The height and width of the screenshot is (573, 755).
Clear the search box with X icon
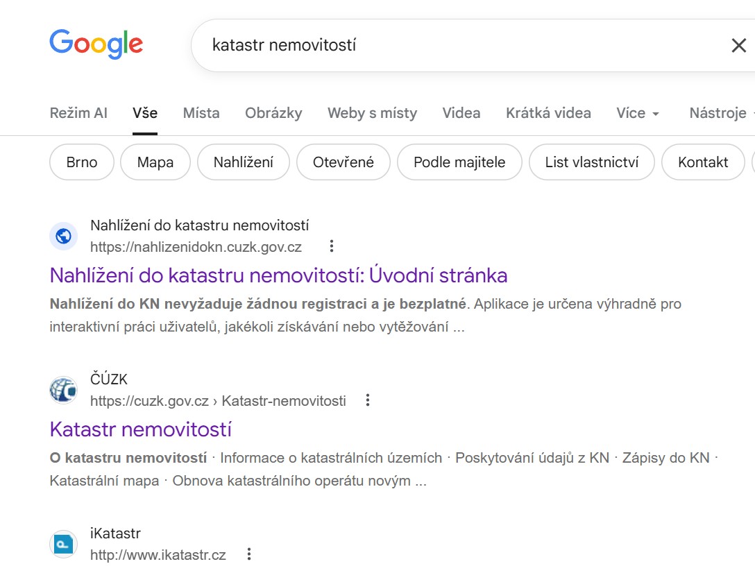click(738, 46)
